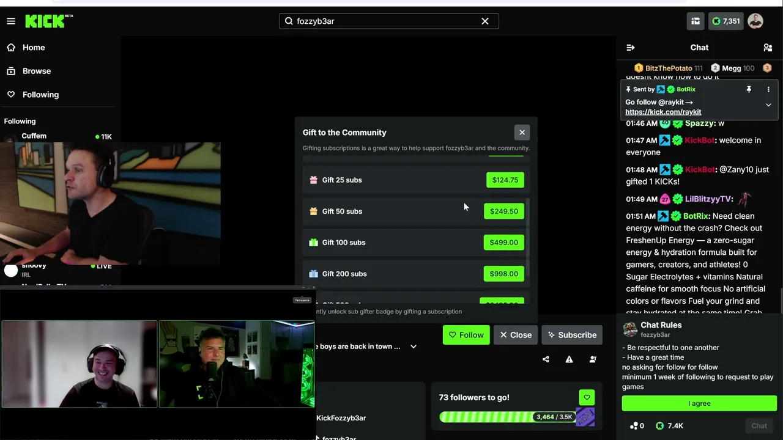Viewport: 783px width, 440px height.
Task: Follow the fozzyb3ar channel
Action: (466, 335)
